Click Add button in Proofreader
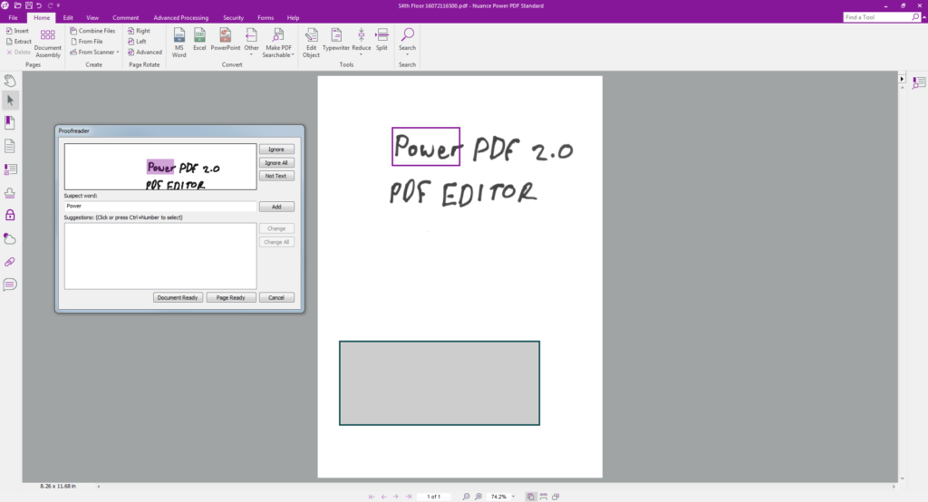 pyautogui.click(x=276, y=207)
